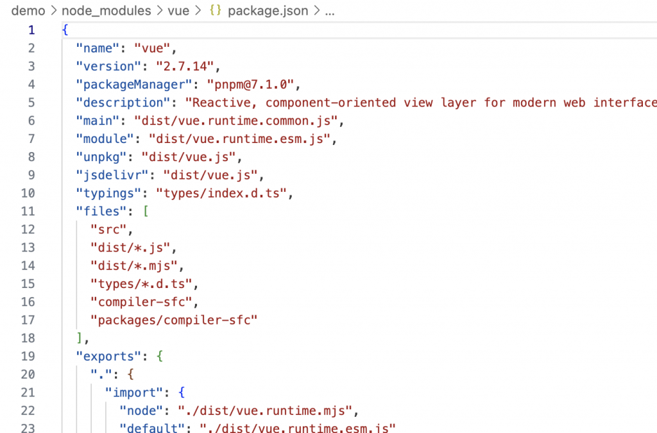
Task: Click the "pnpm@7.1.0" value
Action: pyautogui.click(x=251, y=84)
